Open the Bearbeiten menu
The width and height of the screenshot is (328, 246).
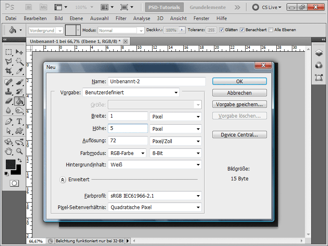pyautogui.click(x=35, y=18)
